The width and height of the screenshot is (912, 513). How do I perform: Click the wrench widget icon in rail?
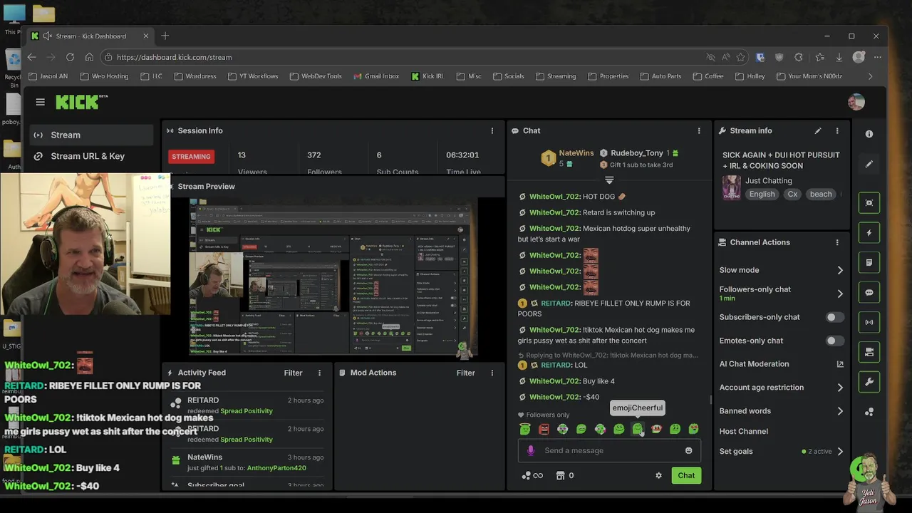tap(869, 382)
